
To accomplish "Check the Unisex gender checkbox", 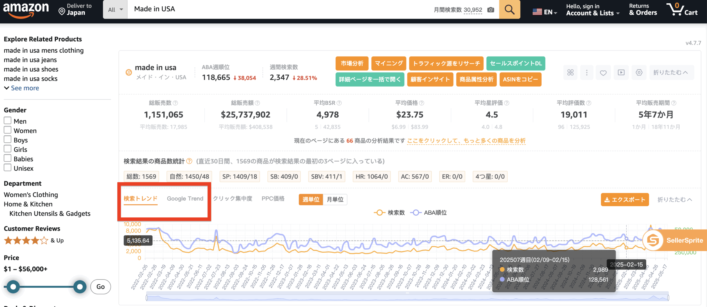I will coord(8,168).
